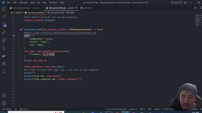Image resolution: width=202 pixels, height=113 pixels.
Task: Open the Customize Layout icon
Action: click(x=185, y=3)
